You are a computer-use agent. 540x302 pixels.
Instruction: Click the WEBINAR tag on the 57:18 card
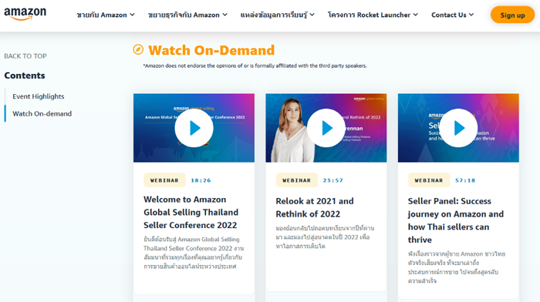click(x=429, y=180)
